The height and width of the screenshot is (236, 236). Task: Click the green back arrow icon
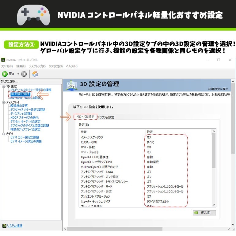5,74
